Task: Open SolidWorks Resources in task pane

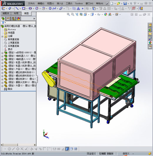Action: pyautogui.click(x=150, y=25)
